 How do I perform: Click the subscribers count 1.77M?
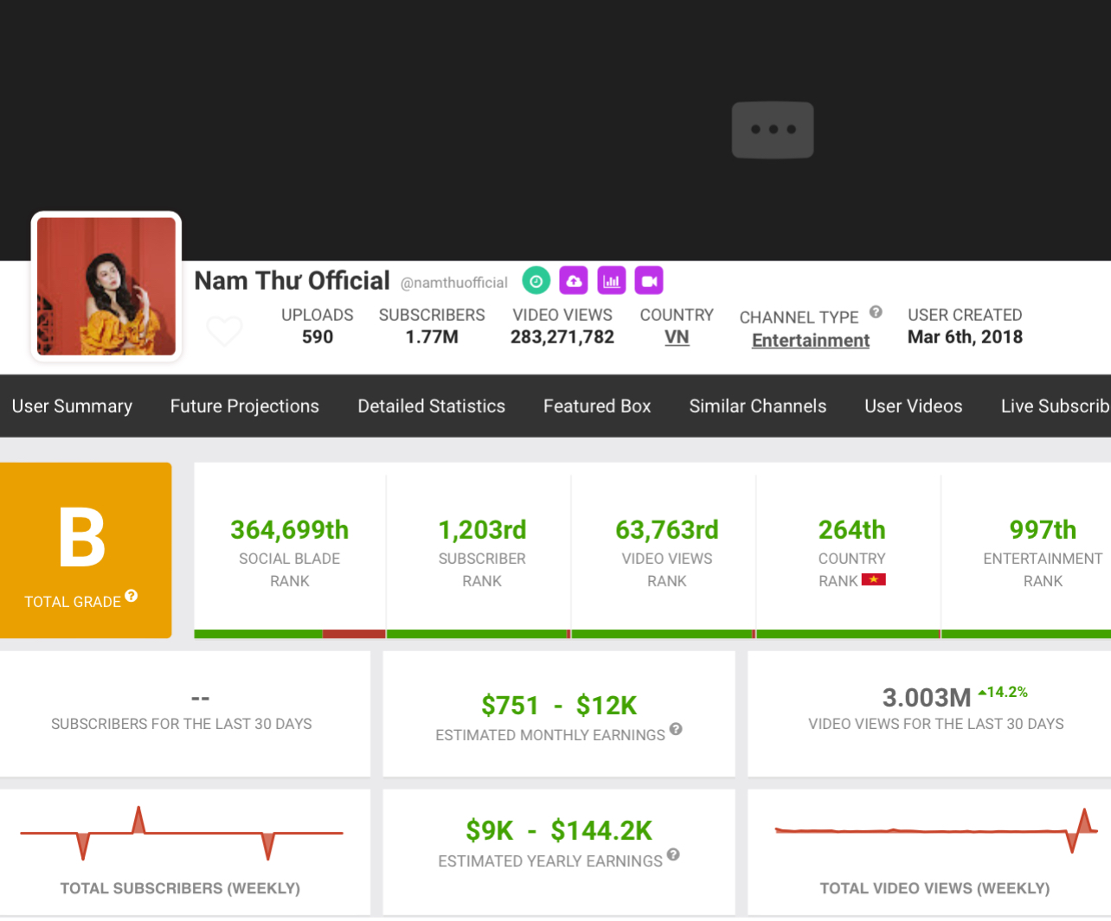432,337
